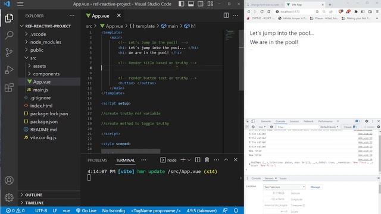Open the notifications bell in the status bar
Image resolution: width=381 pixels, height=214 pixels.
tap(236, 210)
